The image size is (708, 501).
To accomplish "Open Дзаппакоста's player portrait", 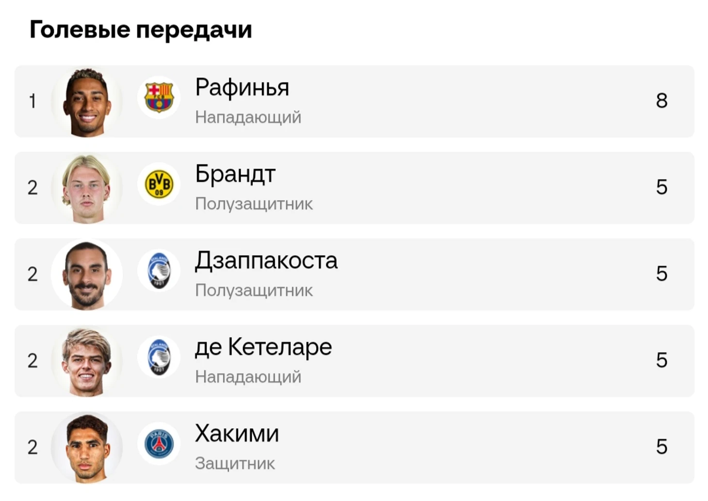I will [x=87, y=275].
